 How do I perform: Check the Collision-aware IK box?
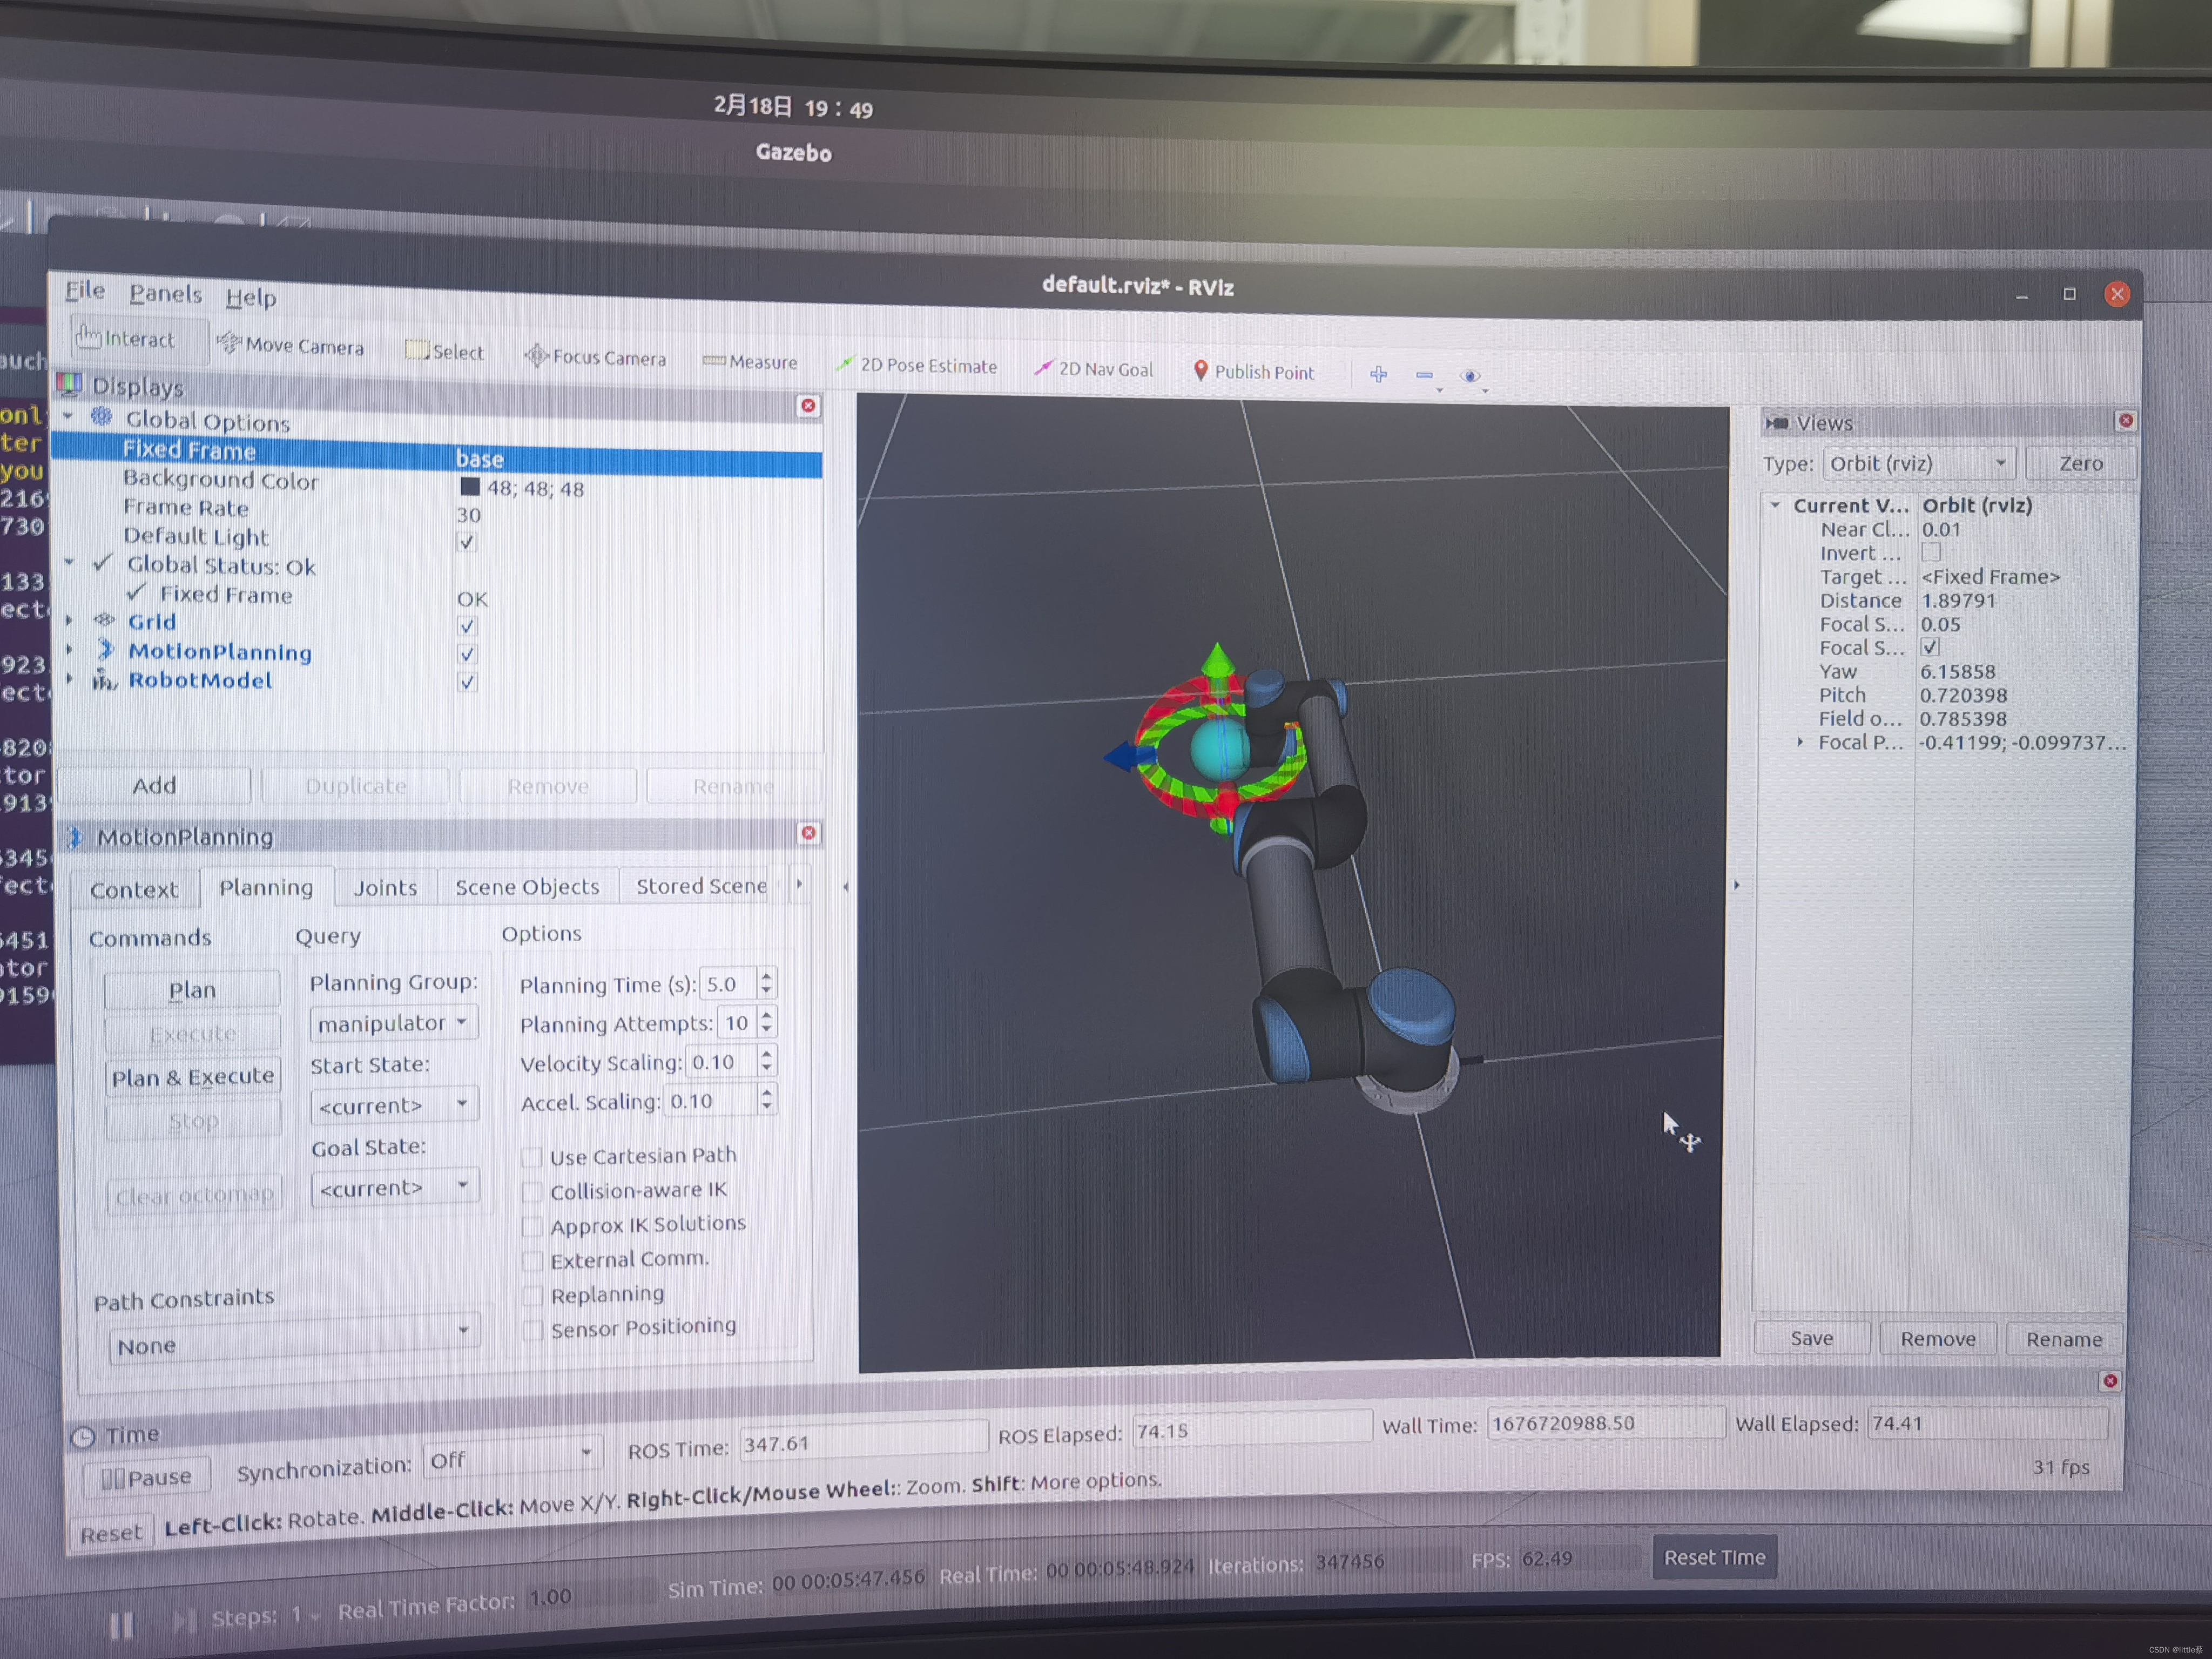coord(533,1192)
